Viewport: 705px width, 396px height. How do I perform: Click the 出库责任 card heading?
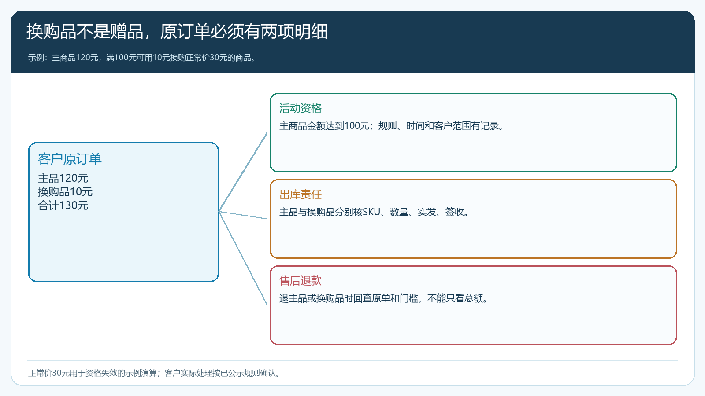click(301, 194)
